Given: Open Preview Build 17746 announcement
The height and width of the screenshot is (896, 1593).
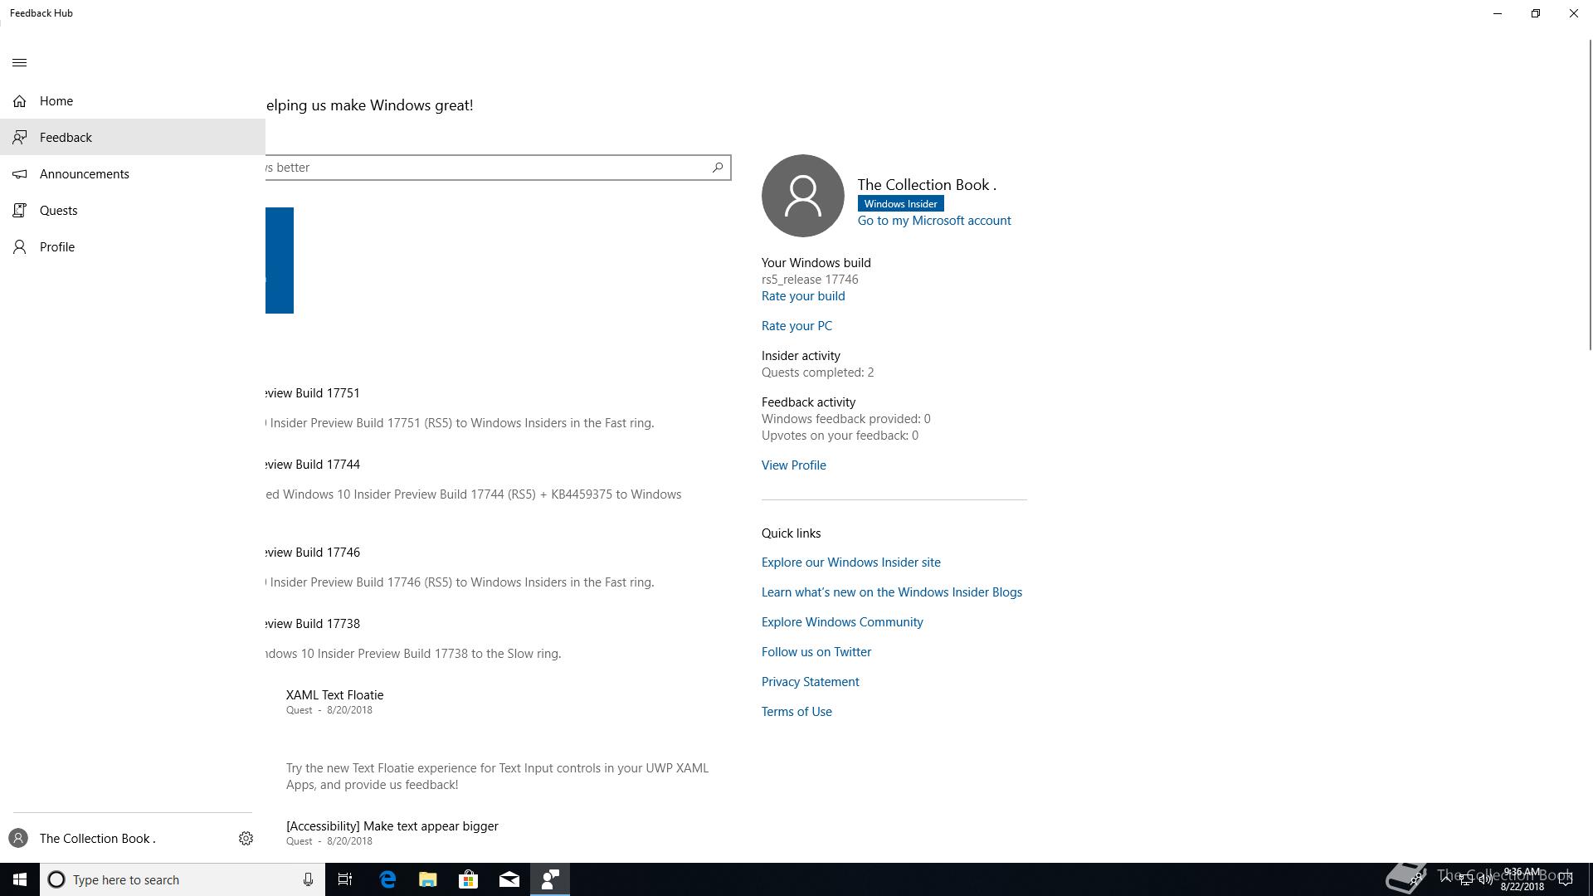Looking at the screenshot, I should 313,553.
